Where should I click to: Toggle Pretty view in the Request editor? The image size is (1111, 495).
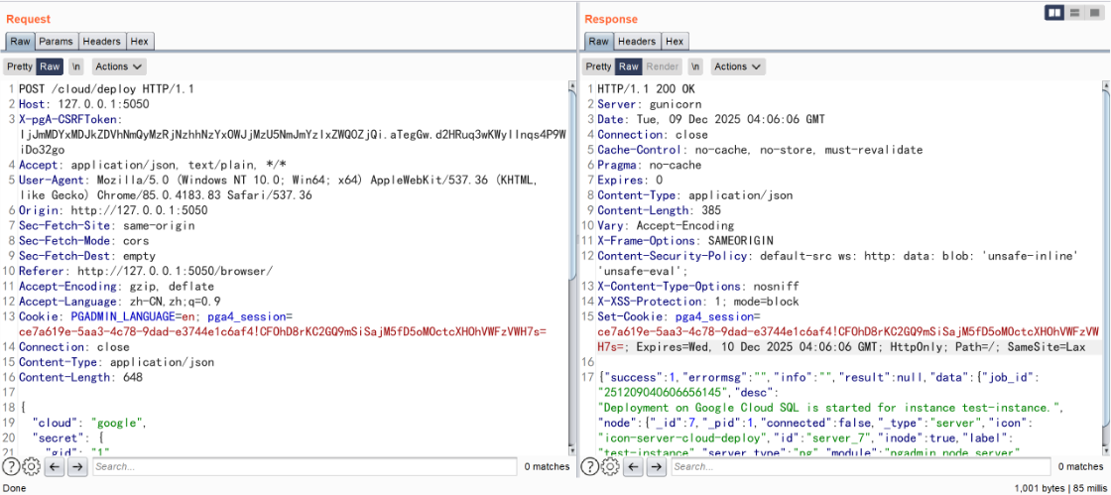[x=19, y=66]
